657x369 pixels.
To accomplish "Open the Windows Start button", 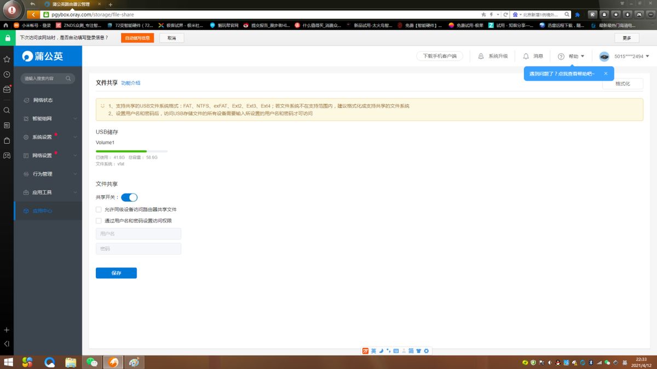I will click(8, 362).
